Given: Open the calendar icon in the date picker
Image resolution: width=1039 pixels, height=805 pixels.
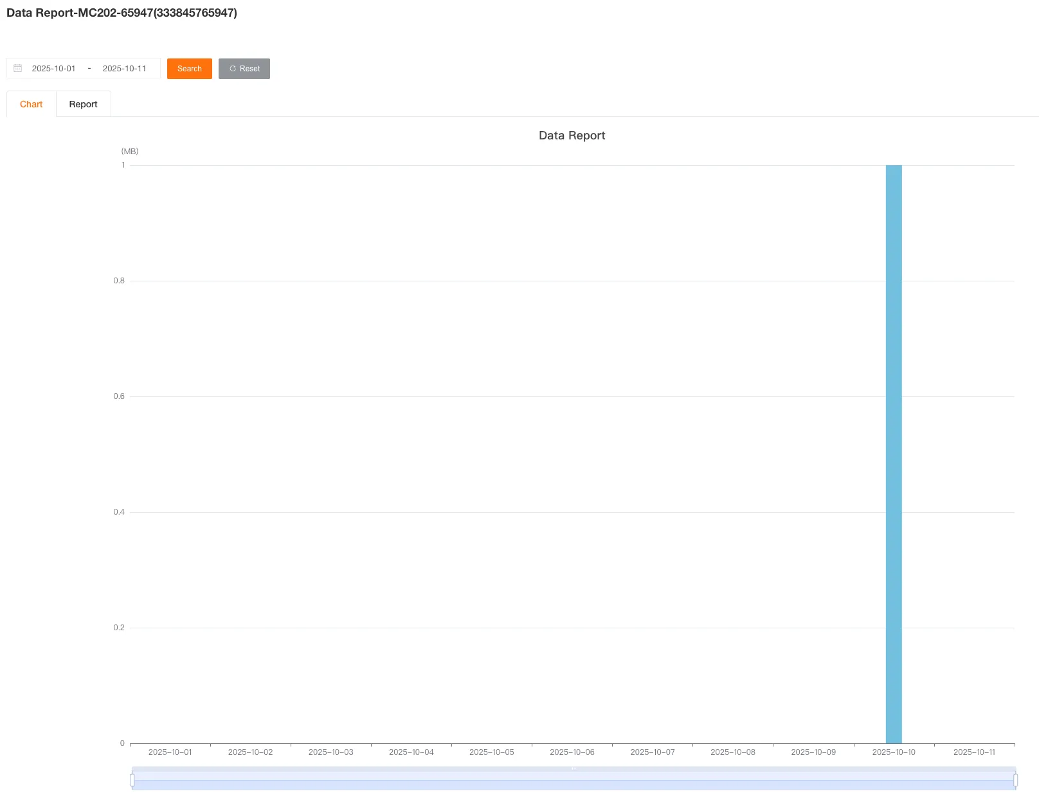Looking at the screenshot, I should (18, 67).
